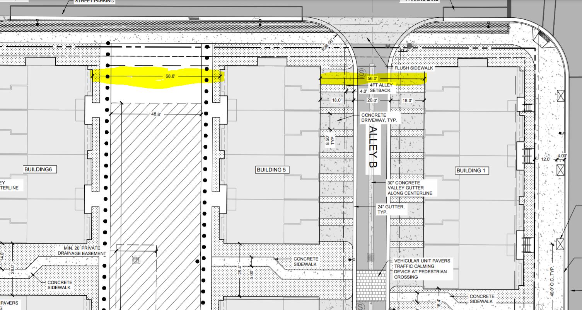Click the drain inlet grate in Alley B centerline
The height and width of the screenshot is (310, 582).
pos(370,257)
